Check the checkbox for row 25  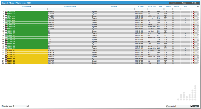(x=198, y=63)
